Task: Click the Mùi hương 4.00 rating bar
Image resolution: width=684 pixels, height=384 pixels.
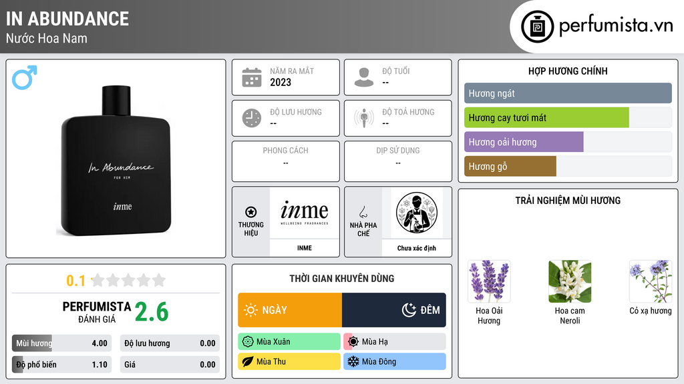Action: (x=62, y=343)
